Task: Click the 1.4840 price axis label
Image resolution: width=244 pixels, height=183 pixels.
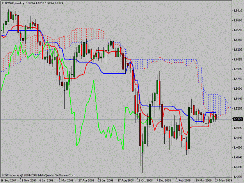Action: (238, 138)
